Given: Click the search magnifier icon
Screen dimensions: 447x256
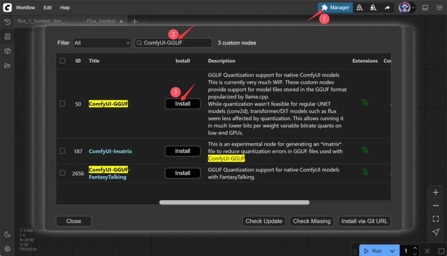Looking at the screenshot, I should 139,43.
